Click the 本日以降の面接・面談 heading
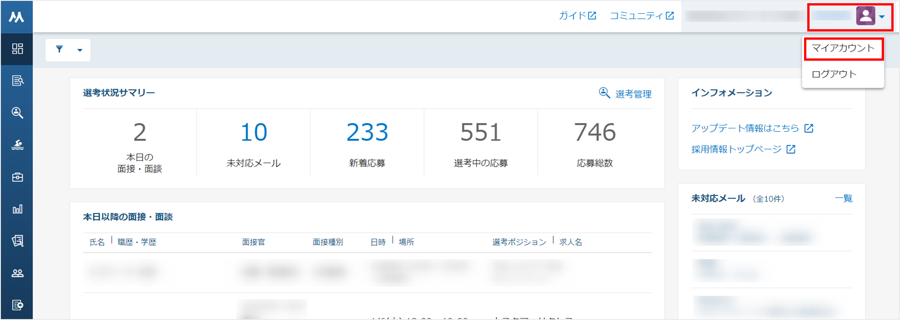Viewport: 900px width, 320px height. click(x=128, y=217)
